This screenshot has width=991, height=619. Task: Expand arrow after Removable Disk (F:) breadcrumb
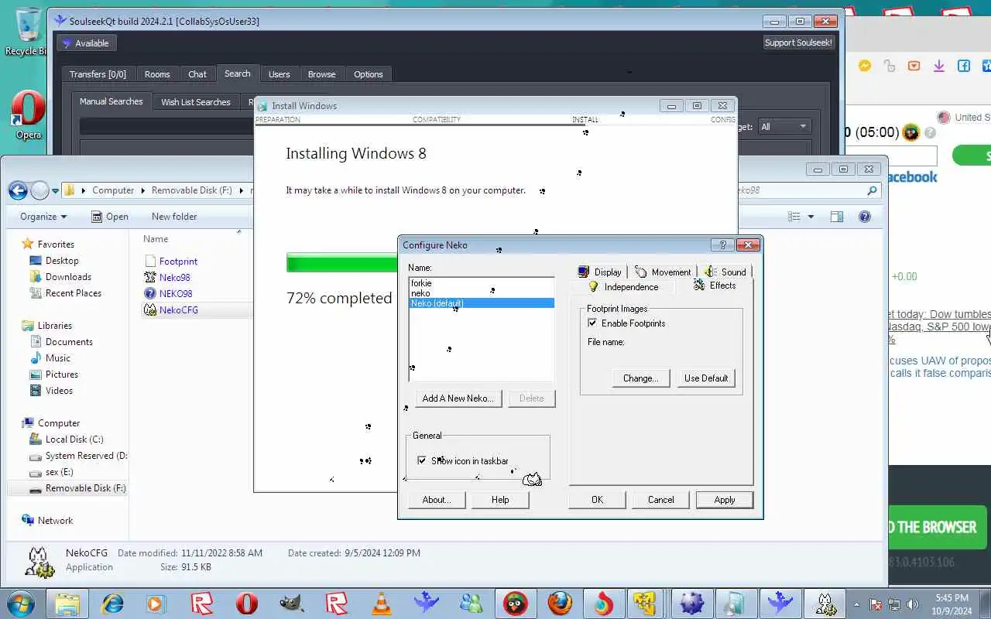(240, 190)
